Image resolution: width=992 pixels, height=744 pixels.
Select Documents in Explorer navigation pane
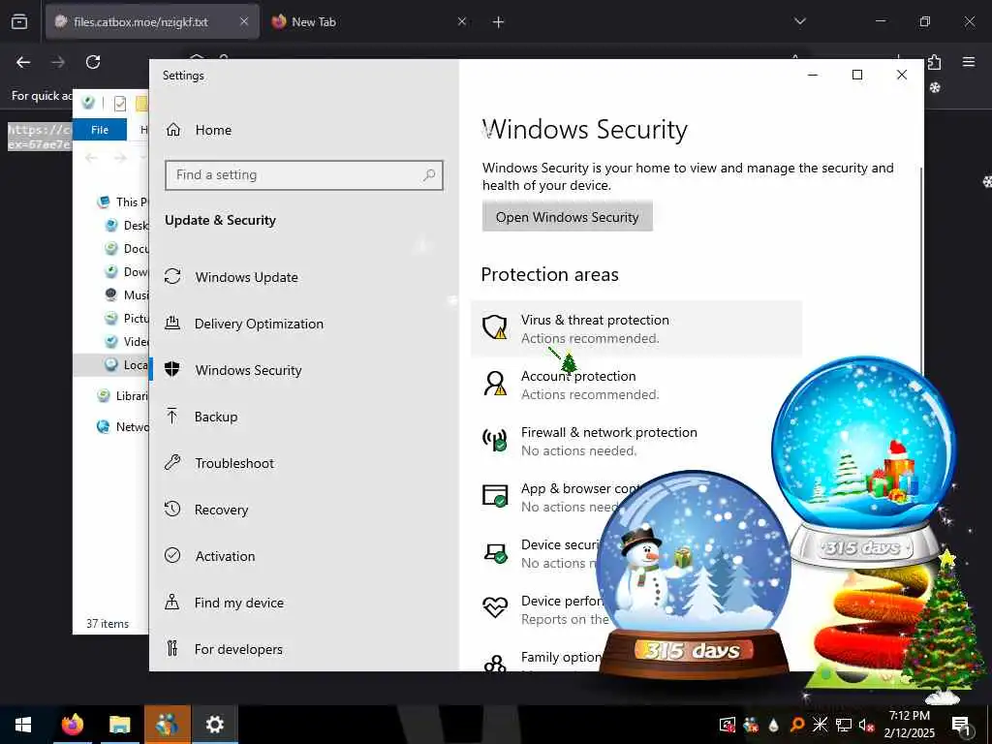127,249
